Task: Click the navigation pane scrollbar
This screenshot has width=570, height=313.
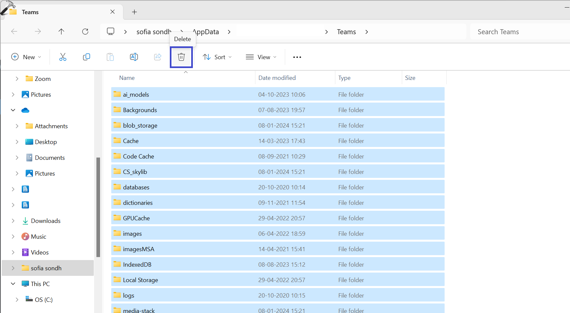Action: click(98, 207)
